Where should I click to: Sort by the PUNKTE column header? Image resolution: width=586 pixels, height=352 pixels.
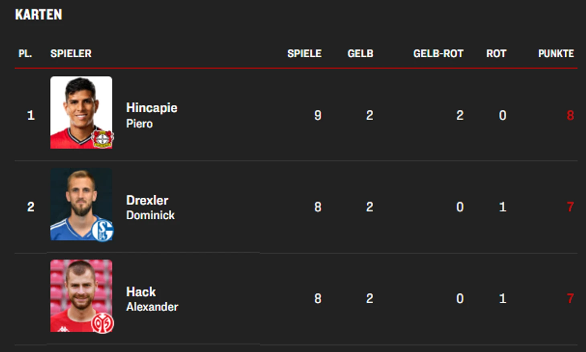[556, 54]
